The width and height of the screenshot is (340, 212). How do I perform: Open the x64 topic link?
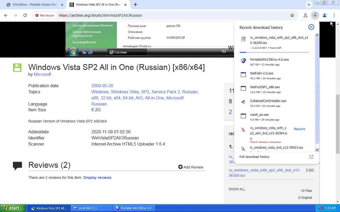point(117,98)
